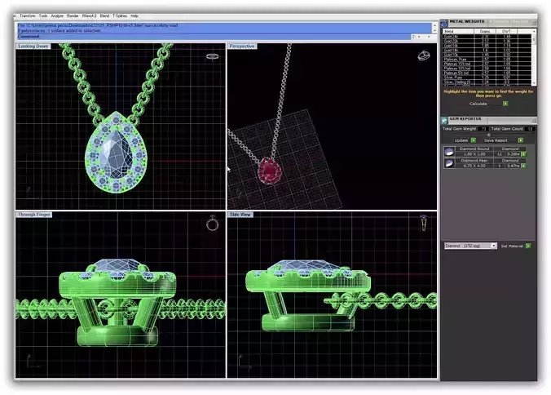Collapse the Gem Reporter panel
The height and width of the screenshot is (395, 551).
coord(534,120)
